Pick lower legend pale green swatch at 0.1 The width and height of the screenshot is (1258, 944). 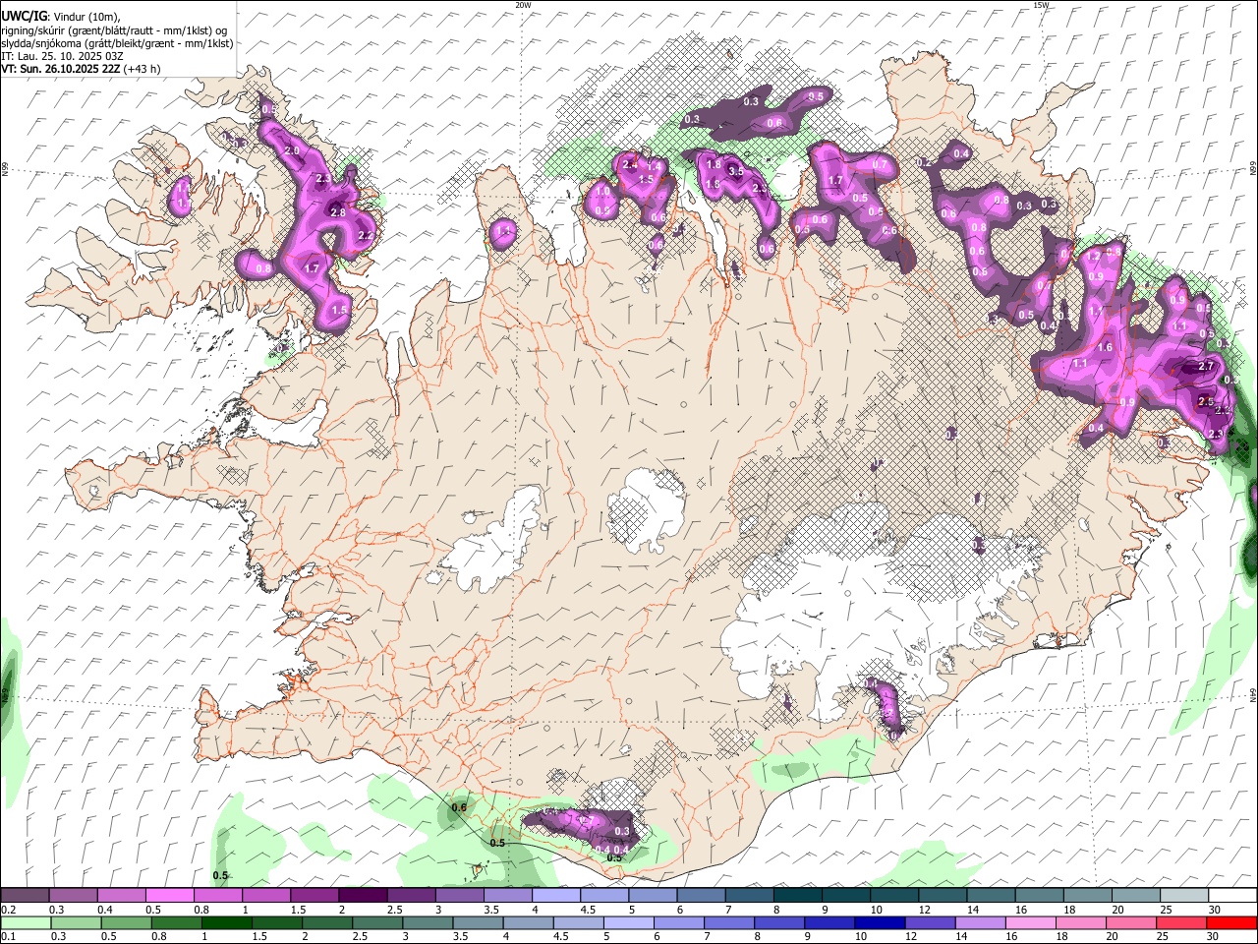25,922
